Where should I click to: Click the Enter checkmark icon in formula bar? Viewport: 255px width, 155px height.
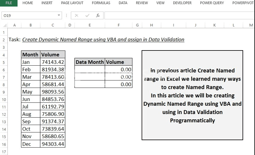click(x=87, y=15)
